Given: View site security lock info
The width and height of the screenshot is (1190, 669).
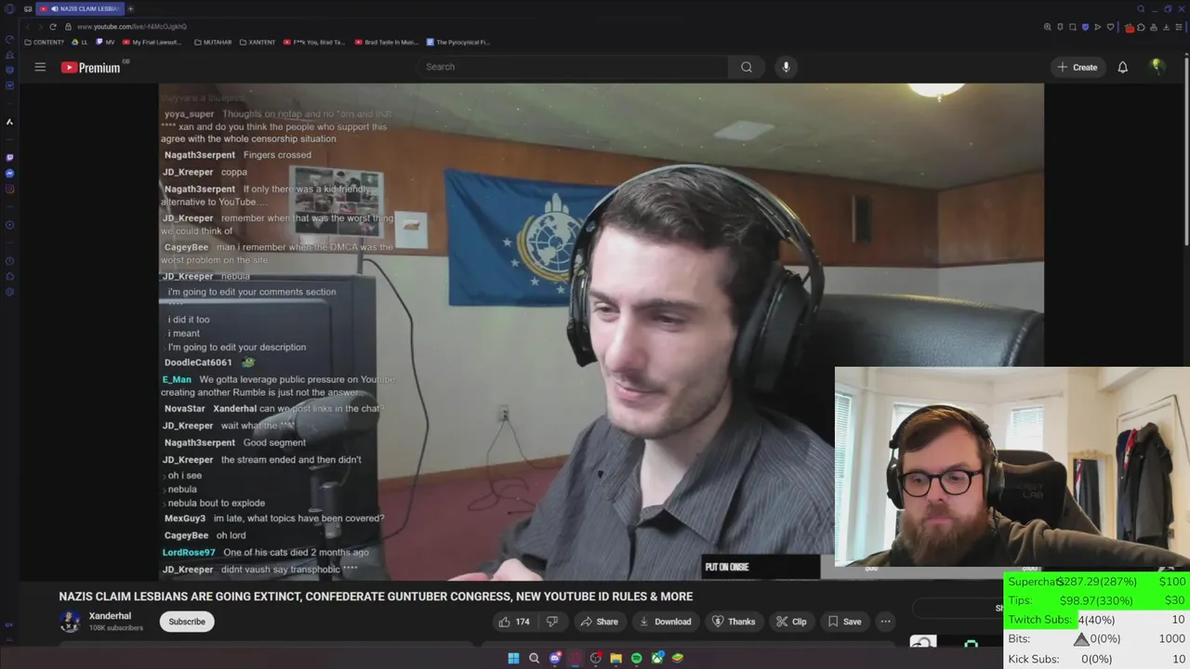Looking at the screenshot, I should [x=69, y=27].
